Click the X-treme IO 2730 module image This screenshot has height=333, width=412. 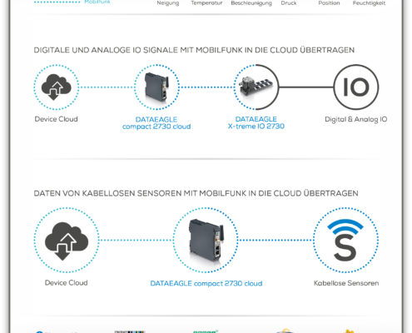(256, 87)
